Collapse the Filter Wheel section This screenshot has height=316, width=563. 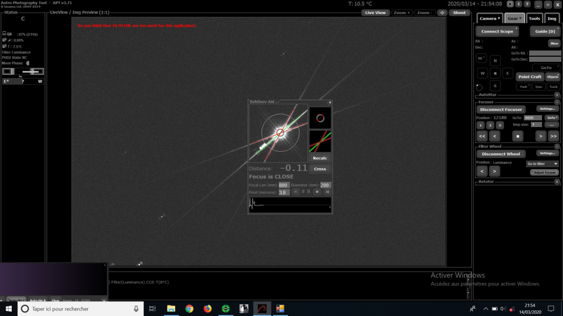[557, 147]
